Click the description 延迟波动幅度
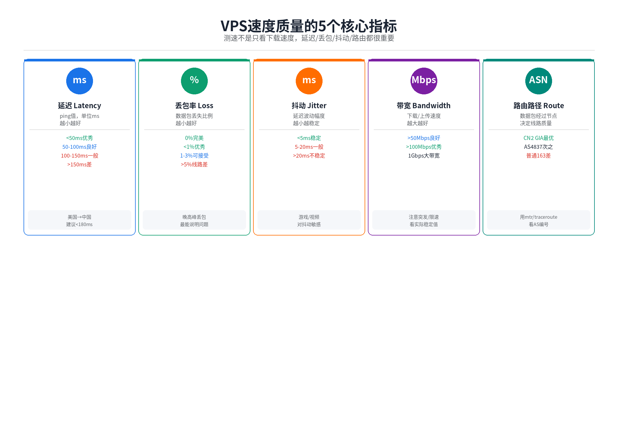Screen dimensions: 618x441 pos(309,116)
